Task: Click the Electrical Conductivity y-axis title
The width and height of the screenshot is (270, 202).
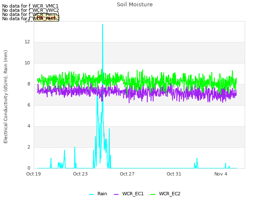Action: coord(5,97)
